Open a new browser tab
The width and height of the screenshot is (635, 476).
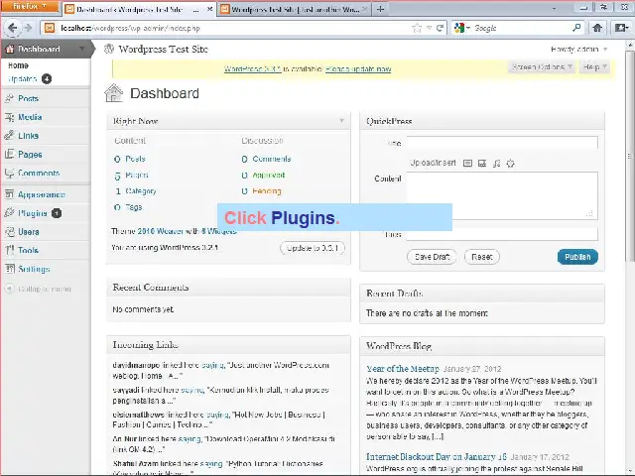click(380, 9)
